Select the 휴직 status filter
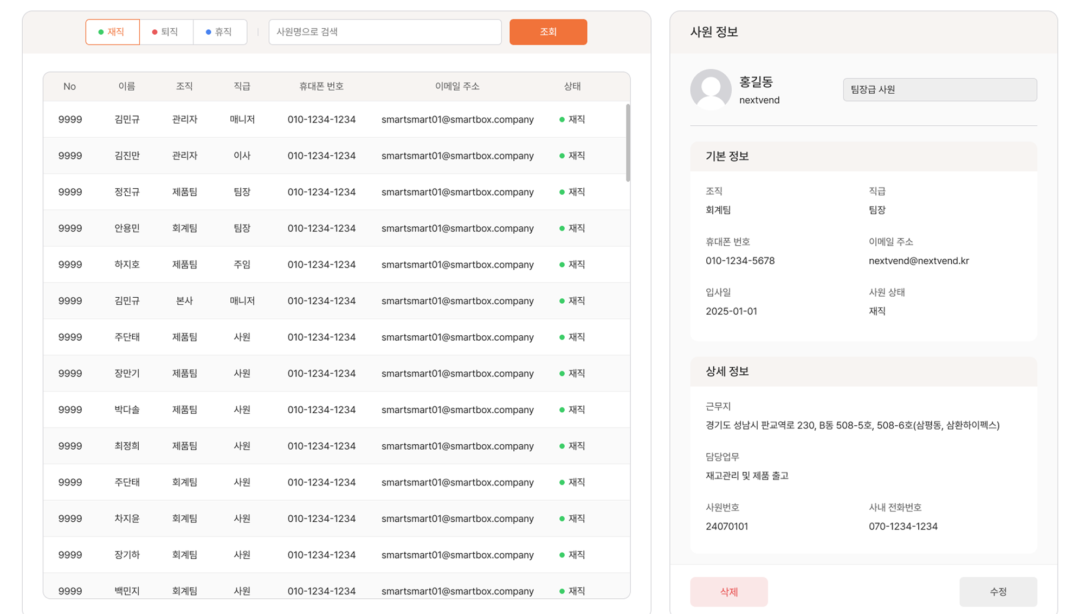Screen dimensions: 1084x614 point(220,31)
